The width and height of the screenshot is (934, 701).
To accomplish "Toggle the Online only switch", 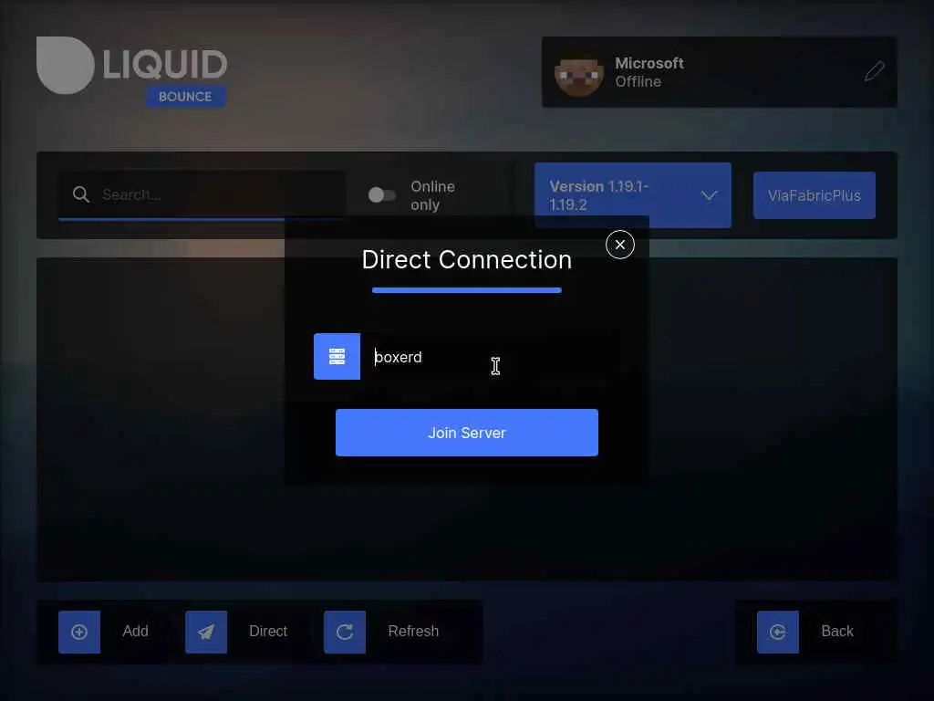I will coord(382,195).
